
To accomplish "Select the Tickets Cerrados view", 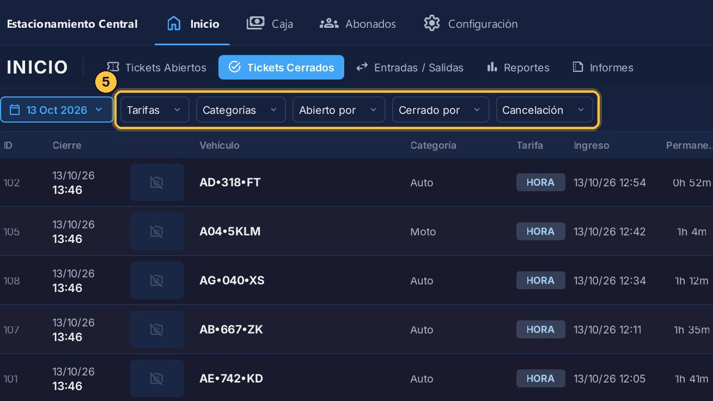I will [x=281, y=68].
